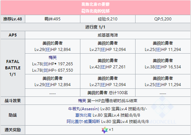The image size is (191, 135).
Task: Click the 战斗效果 row label
Action: [x=13, y=101]
